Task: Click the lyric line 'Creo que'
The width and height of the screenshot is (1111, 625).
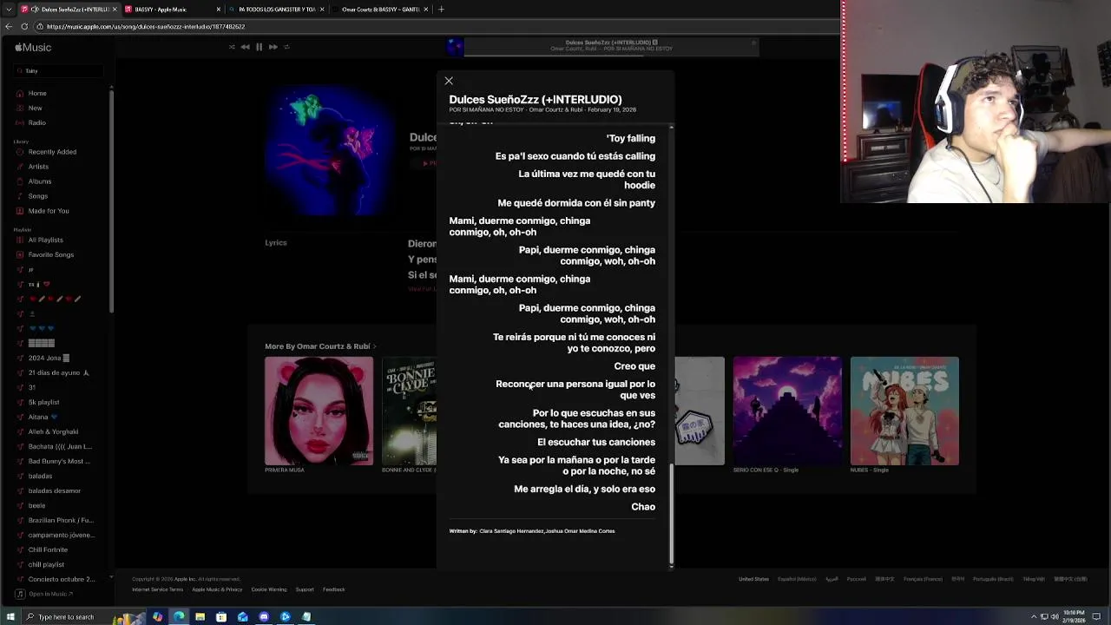Action: 634,366
